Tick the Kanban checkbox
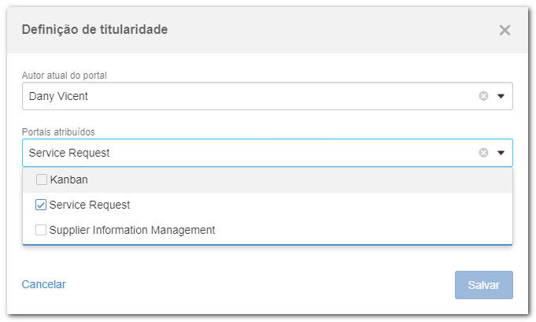Viewport: 536px width, 322px height. (42, 180)
